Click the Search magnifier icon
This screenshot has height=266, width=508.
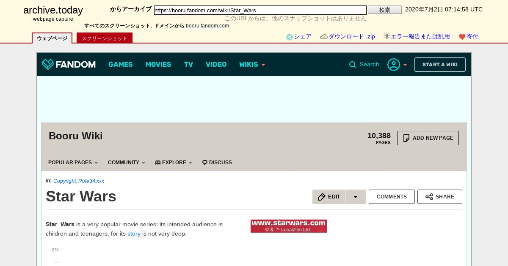tap(352, 65)
